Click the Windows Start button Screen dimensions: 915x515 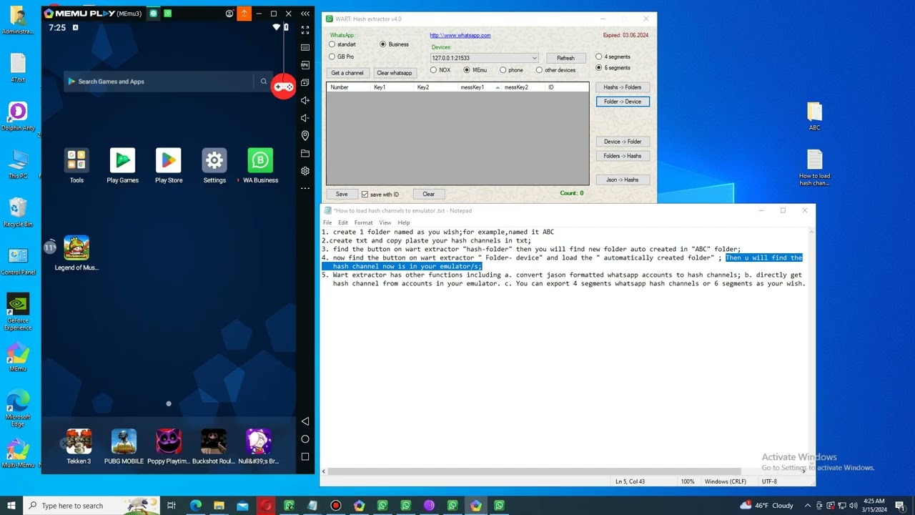[x=11, y=506]
